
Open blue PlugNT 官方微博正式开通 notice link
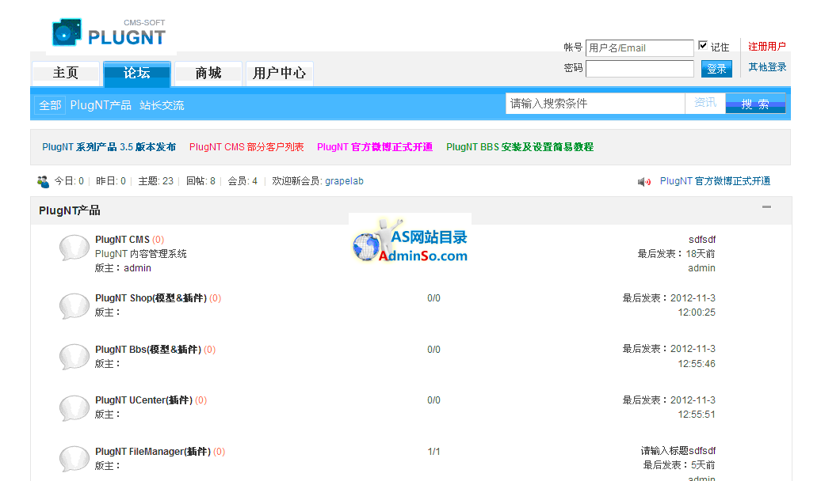click(x=716, y=181)
